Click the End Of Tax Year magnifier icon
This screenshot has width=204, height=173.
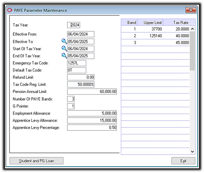tap(64, 56)
